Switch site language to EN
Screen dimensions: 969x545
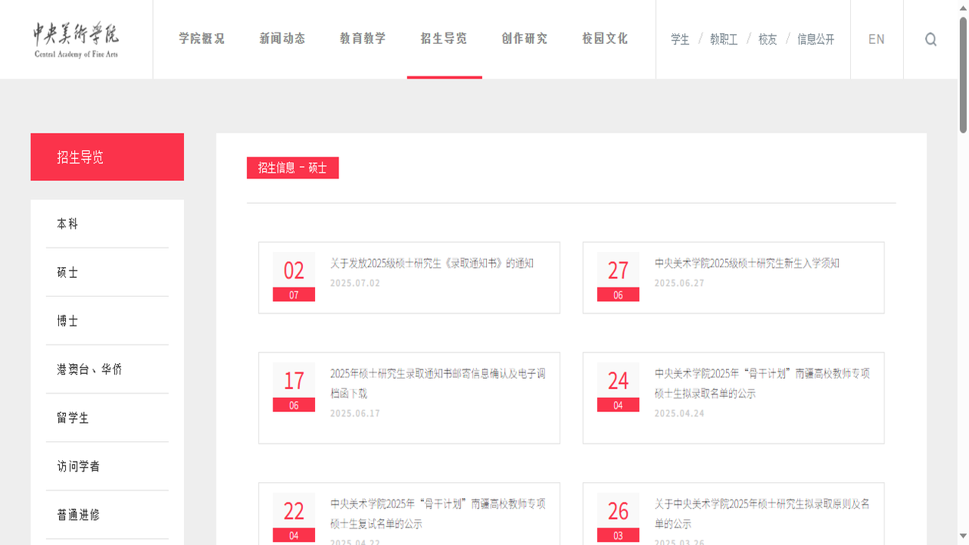(876, 39)
